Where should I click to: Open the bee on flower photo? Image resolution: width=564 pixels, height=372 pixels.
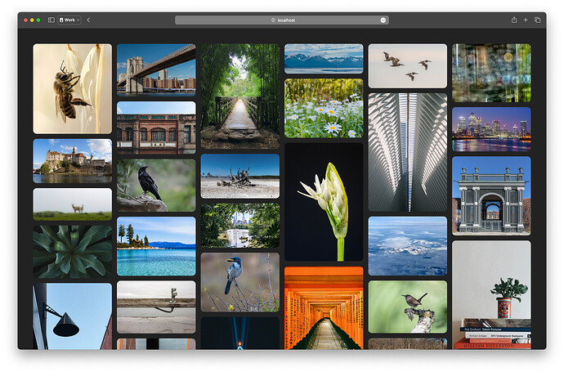(72, 88)
